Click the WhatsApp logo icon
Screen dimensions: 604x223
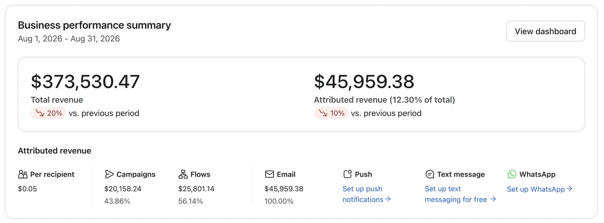point(512,174)
